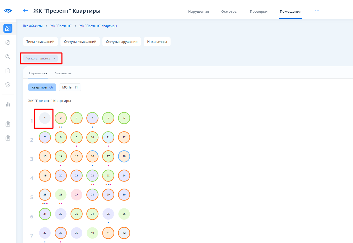
Task: Click the eye logo in the sidebar
Action: 8,11
